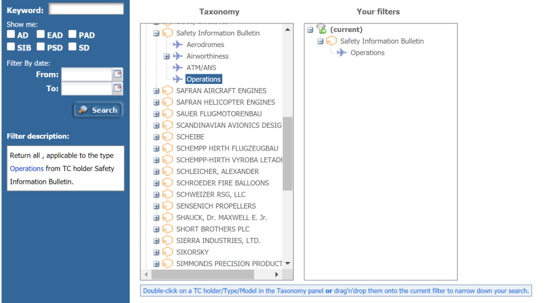Click the SIKORSKY holder icon

click(x=167, y=252)
